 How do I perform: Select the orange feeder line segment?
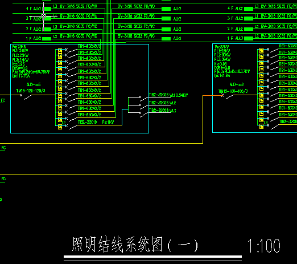point(212,95)
